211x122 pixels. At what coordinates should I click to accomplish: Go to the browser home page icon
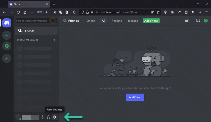point(25,12)
